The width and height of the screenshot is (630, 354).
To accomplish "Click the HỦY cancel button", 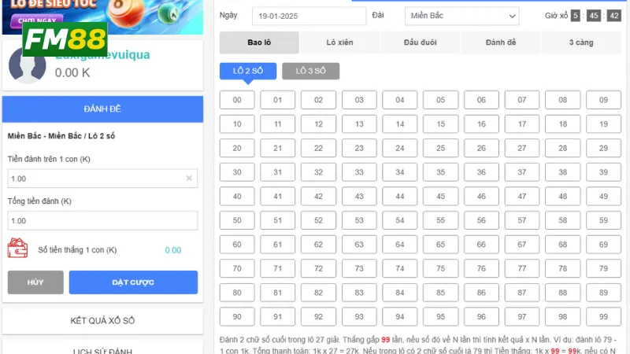I will [x=35, y=282].
